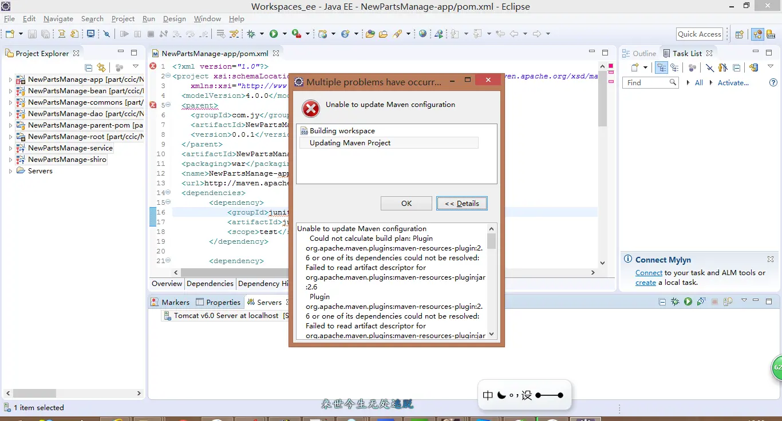Click OK in the error dialog
The image size is (782, 421).
click(406, 203)
